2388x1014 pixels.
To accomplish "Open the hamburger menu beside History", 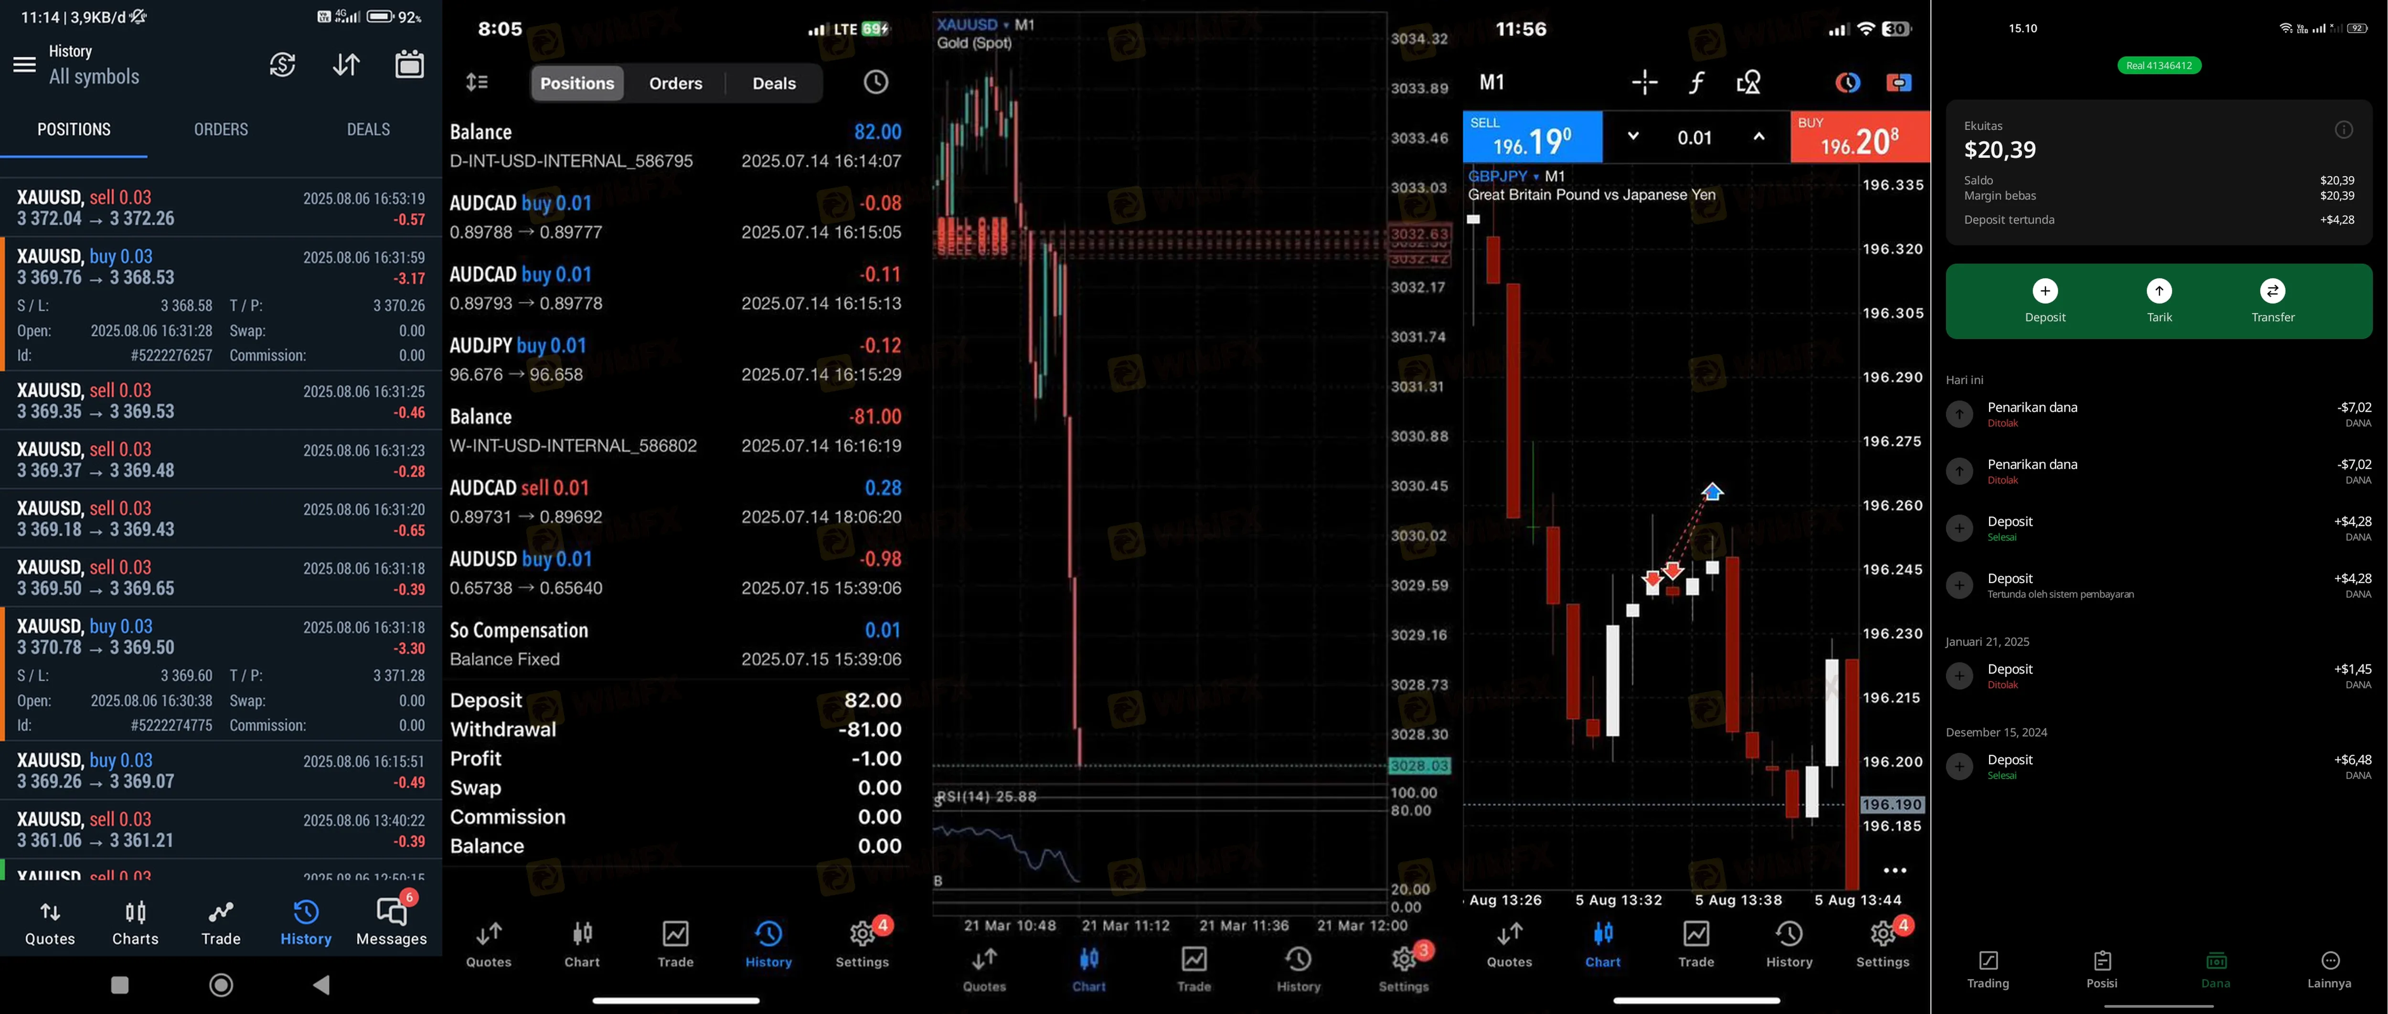I will click(24, 65).
